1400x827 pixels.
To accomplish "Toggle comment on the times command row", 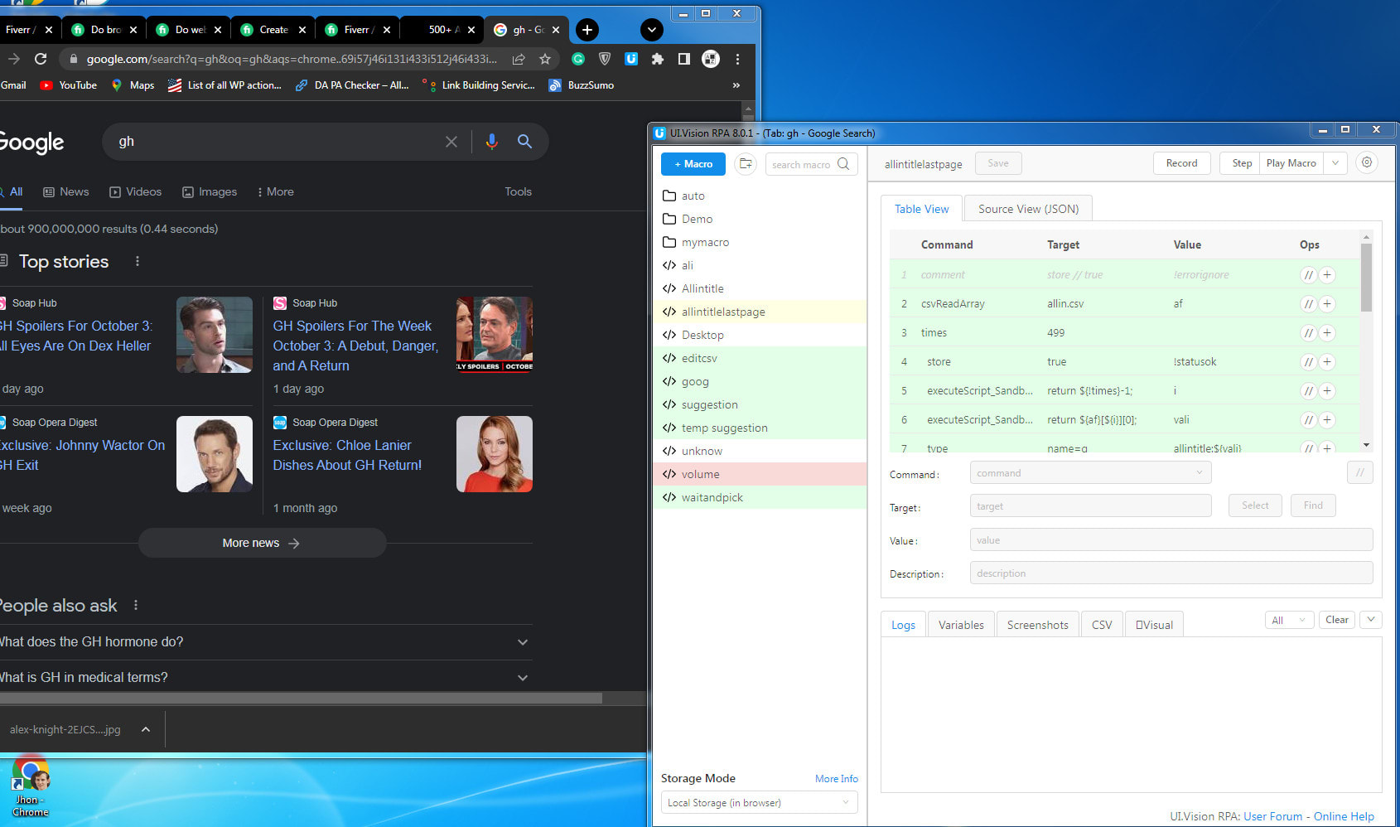I will click(x=1308, y=332).
